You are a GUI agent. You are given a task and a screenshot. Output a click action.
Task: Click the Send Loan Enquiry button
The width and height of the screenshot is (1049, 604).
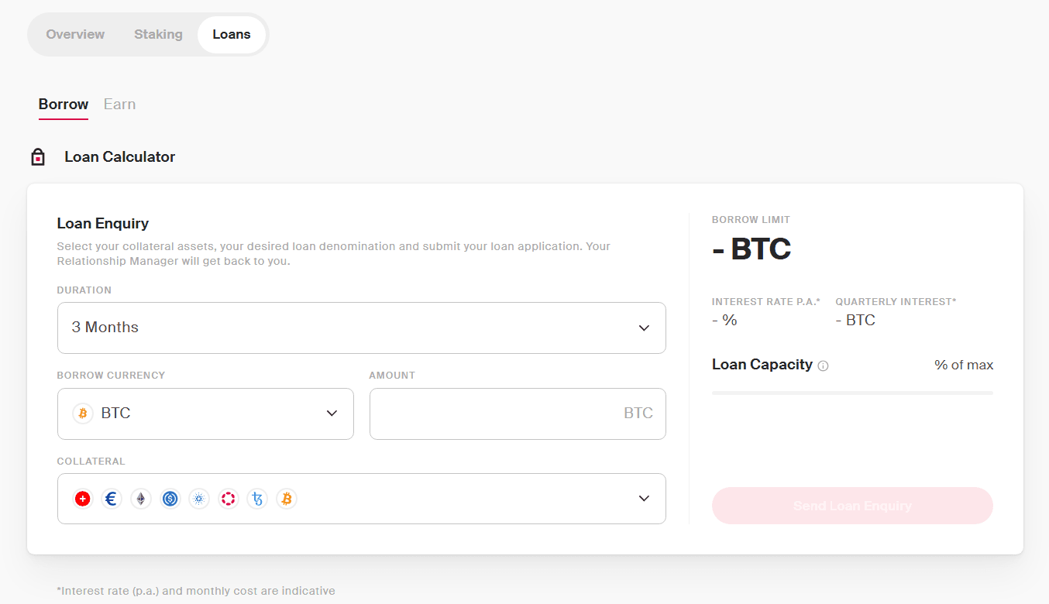click(x=851, y=505)
